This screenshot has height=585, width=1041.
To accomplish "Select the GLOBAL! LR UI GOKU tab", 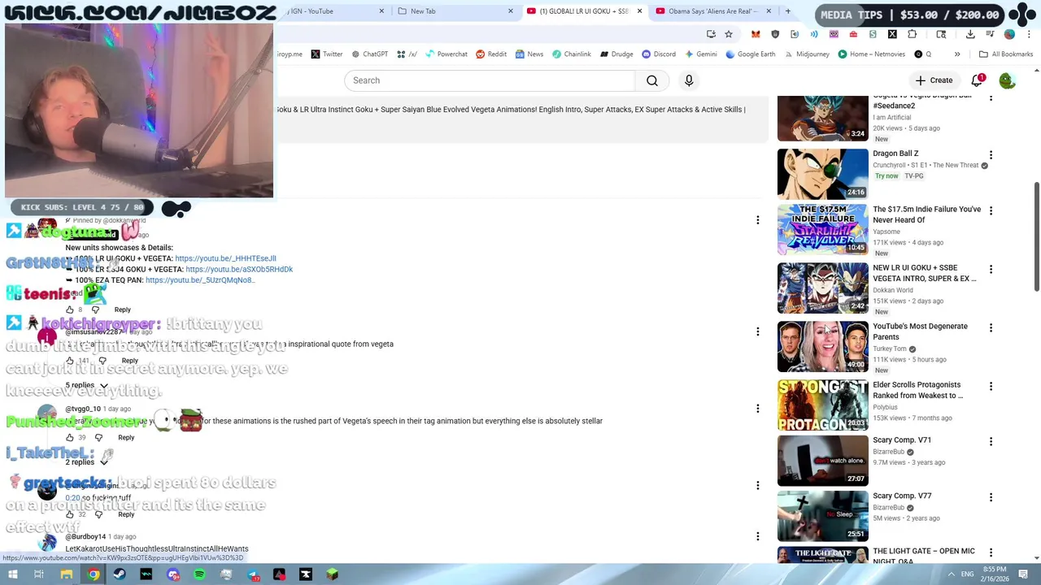I will (x=584, y=11).
